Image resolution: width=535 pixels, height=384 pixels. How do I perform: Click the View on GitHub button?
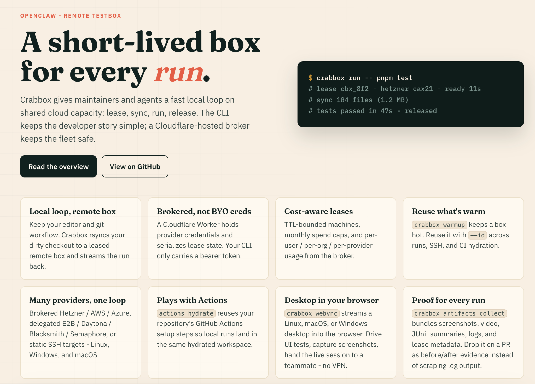(135, 166)
